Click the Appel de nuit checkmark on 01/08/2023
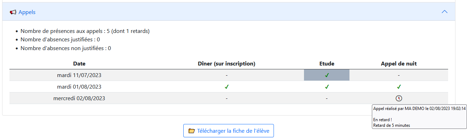Screen dimensions: 467x138 (399, 87)
